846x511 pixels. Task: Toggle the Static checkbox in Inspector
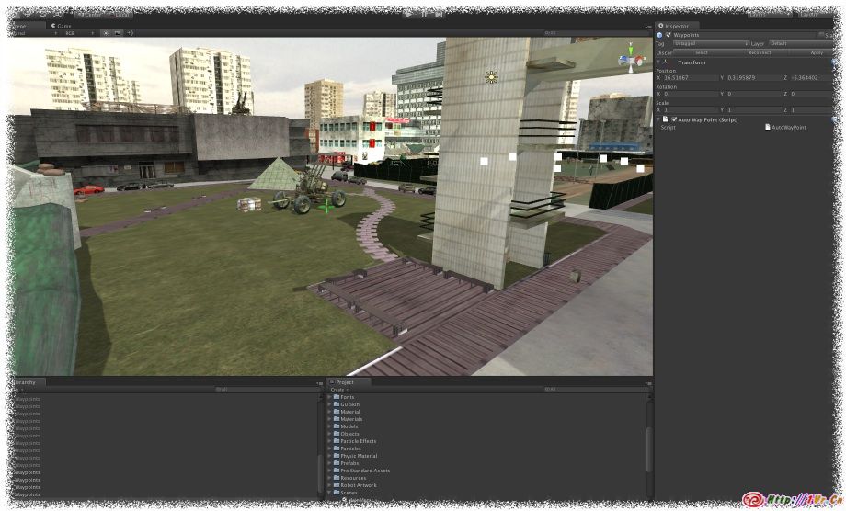(821, 35)
